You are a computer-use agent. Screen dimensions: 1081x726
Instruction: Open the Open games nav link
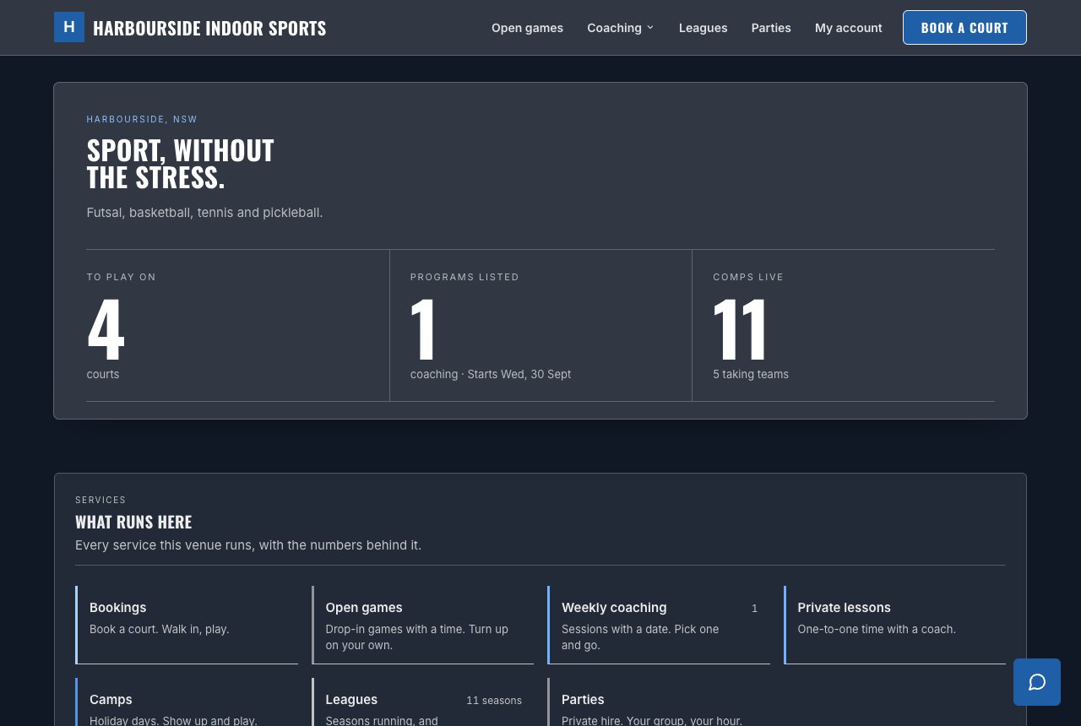[527, 28]
